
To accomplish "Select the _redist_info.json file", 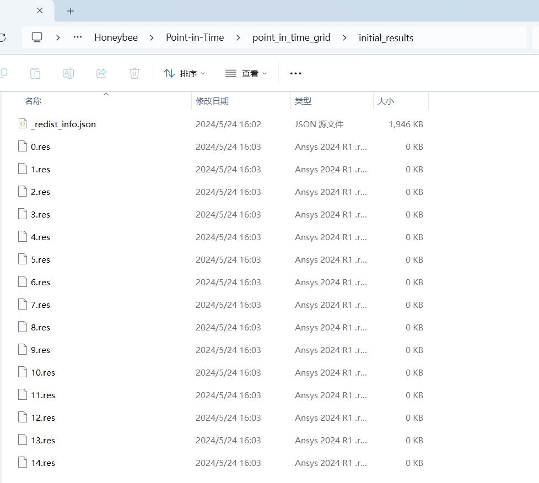I will point(63,124).
